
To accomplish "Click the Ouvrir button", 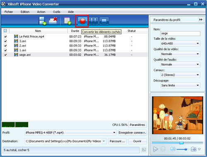I will click(x=137, y=141).
